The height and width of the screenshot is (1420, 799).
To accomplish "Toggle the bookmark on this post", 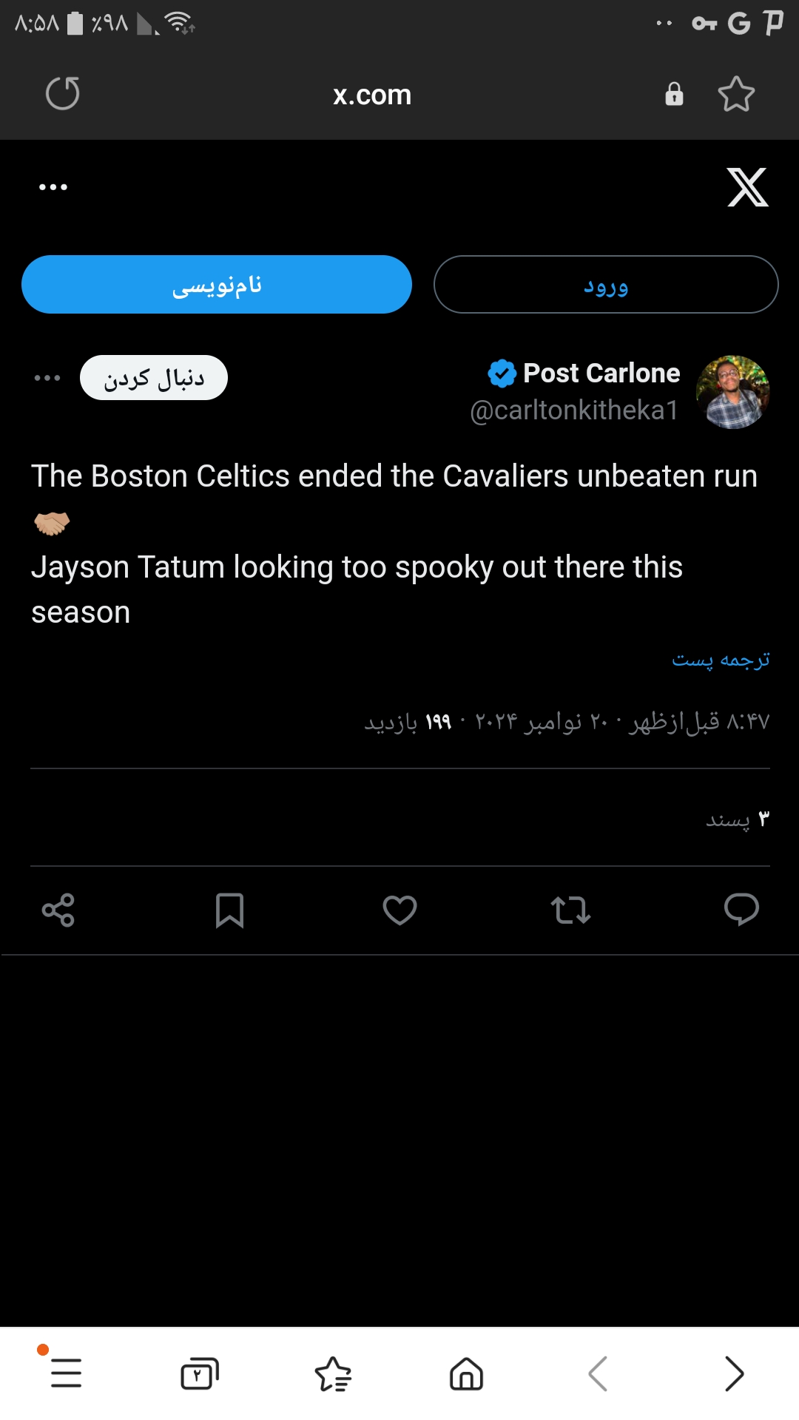I will [229, 910].
